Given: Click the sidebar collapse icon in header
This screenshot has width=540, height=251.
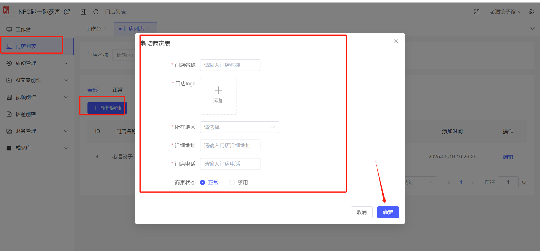Looking at the screenshot, I should (x=84, y=12).
